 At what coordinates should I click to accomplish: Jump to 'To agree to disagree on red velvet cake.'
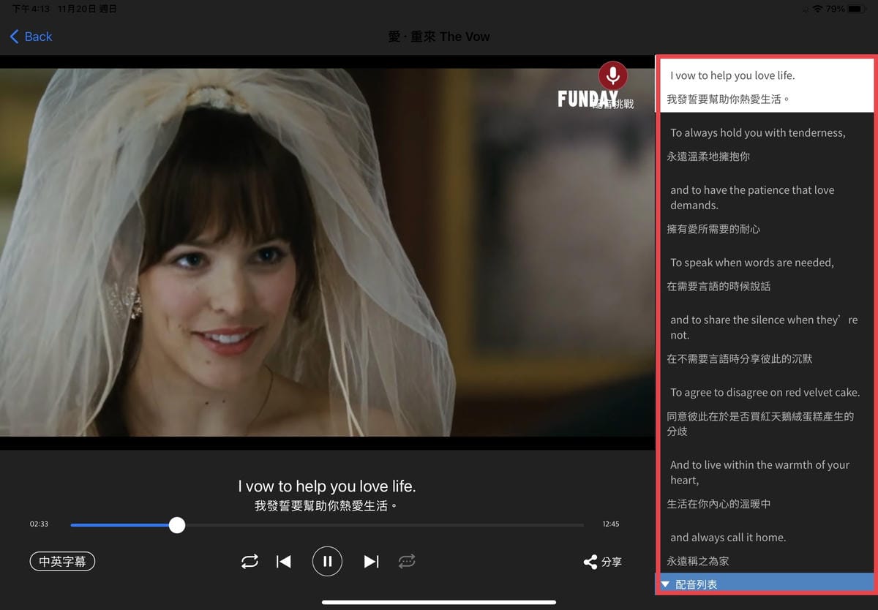765,393
